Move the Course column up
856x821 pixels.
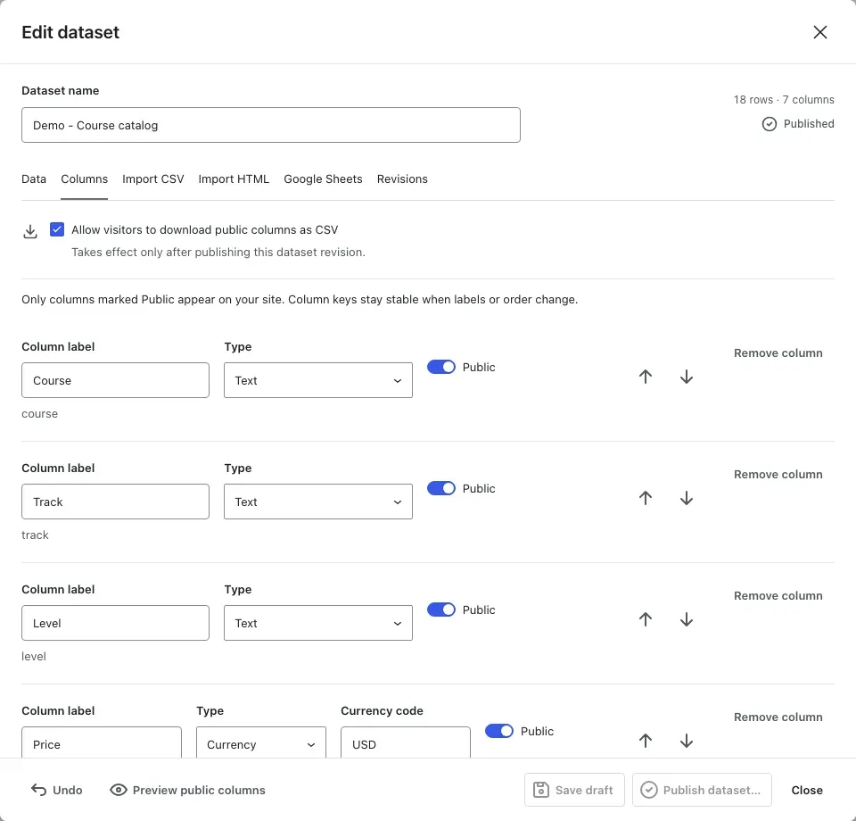click(646, 377)
